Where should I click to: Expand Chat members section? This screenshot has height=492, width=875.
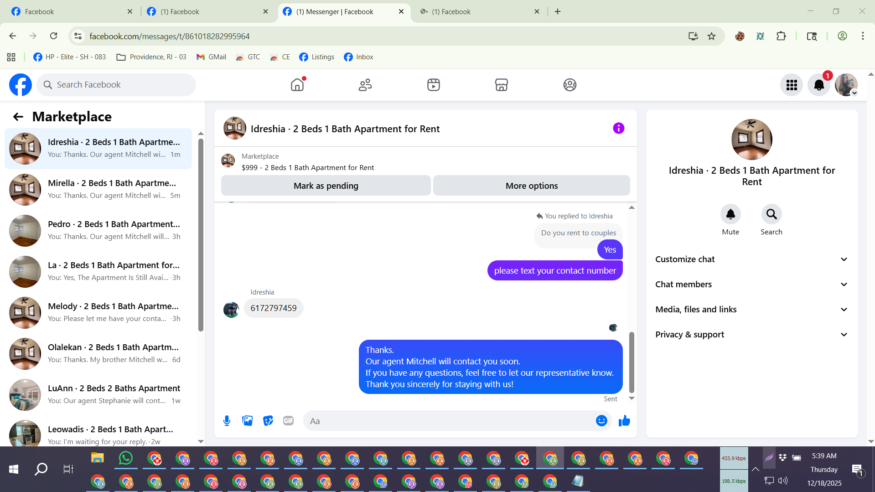tap(751, 285)
